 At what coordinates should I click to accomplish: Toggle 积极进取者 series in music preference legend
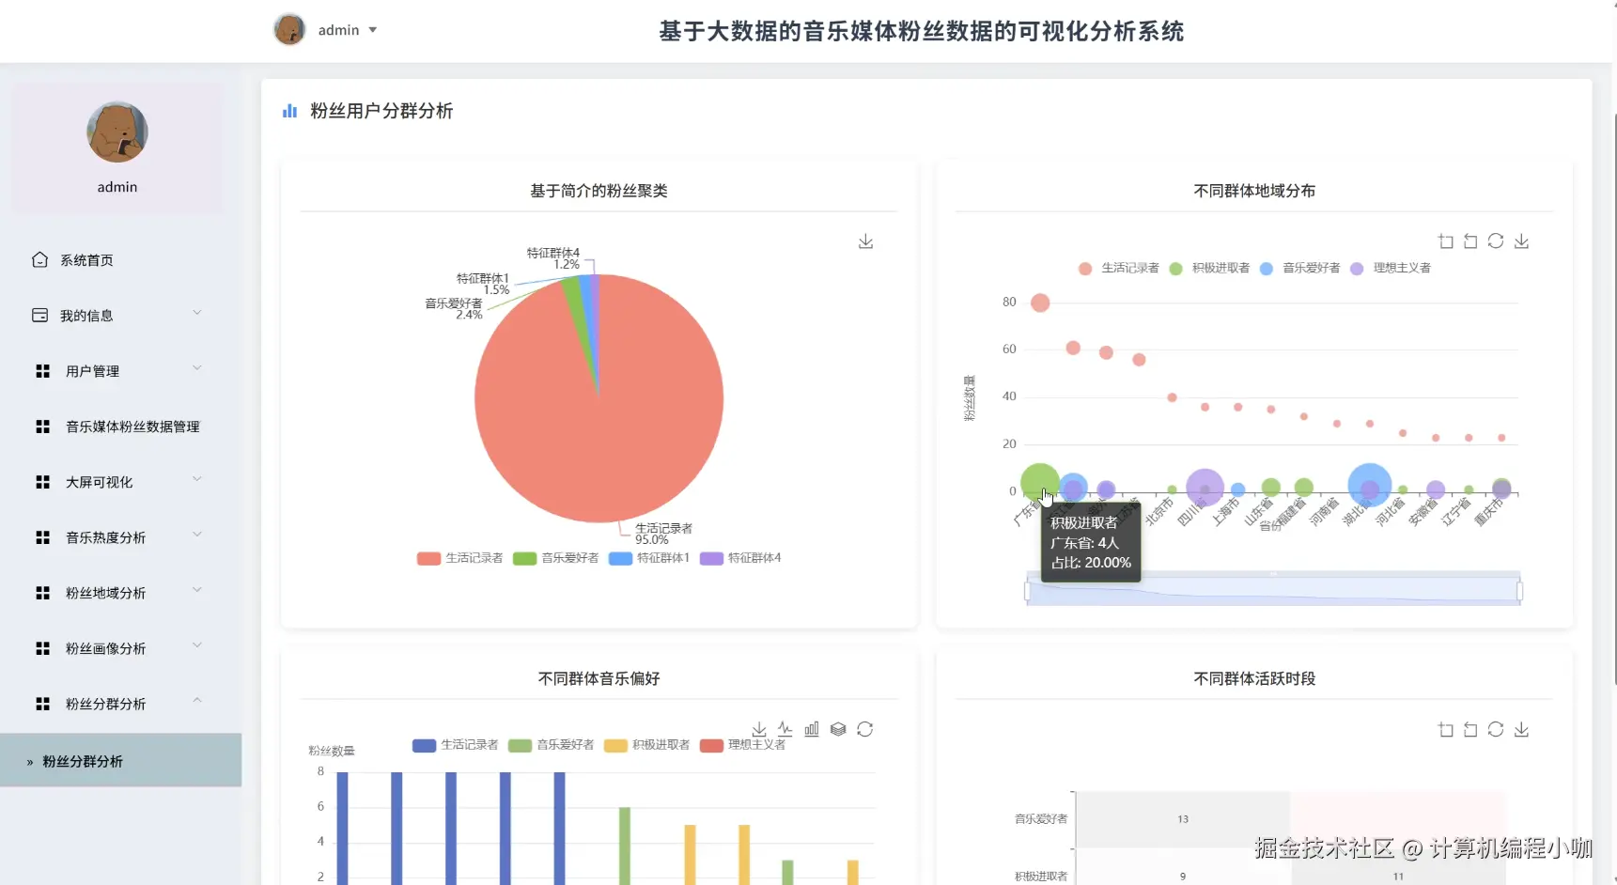pyautogui.click(x=647, y=745)
